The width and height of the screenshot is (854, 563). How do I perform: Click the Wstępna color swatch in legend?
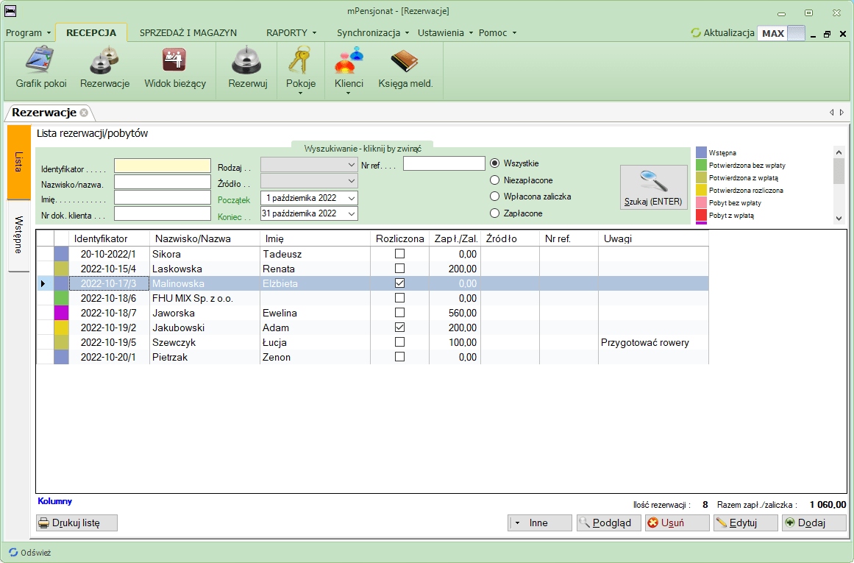click(x=701, y=152)
